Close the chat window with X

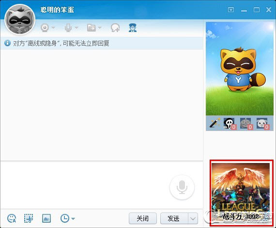[269, 10]
